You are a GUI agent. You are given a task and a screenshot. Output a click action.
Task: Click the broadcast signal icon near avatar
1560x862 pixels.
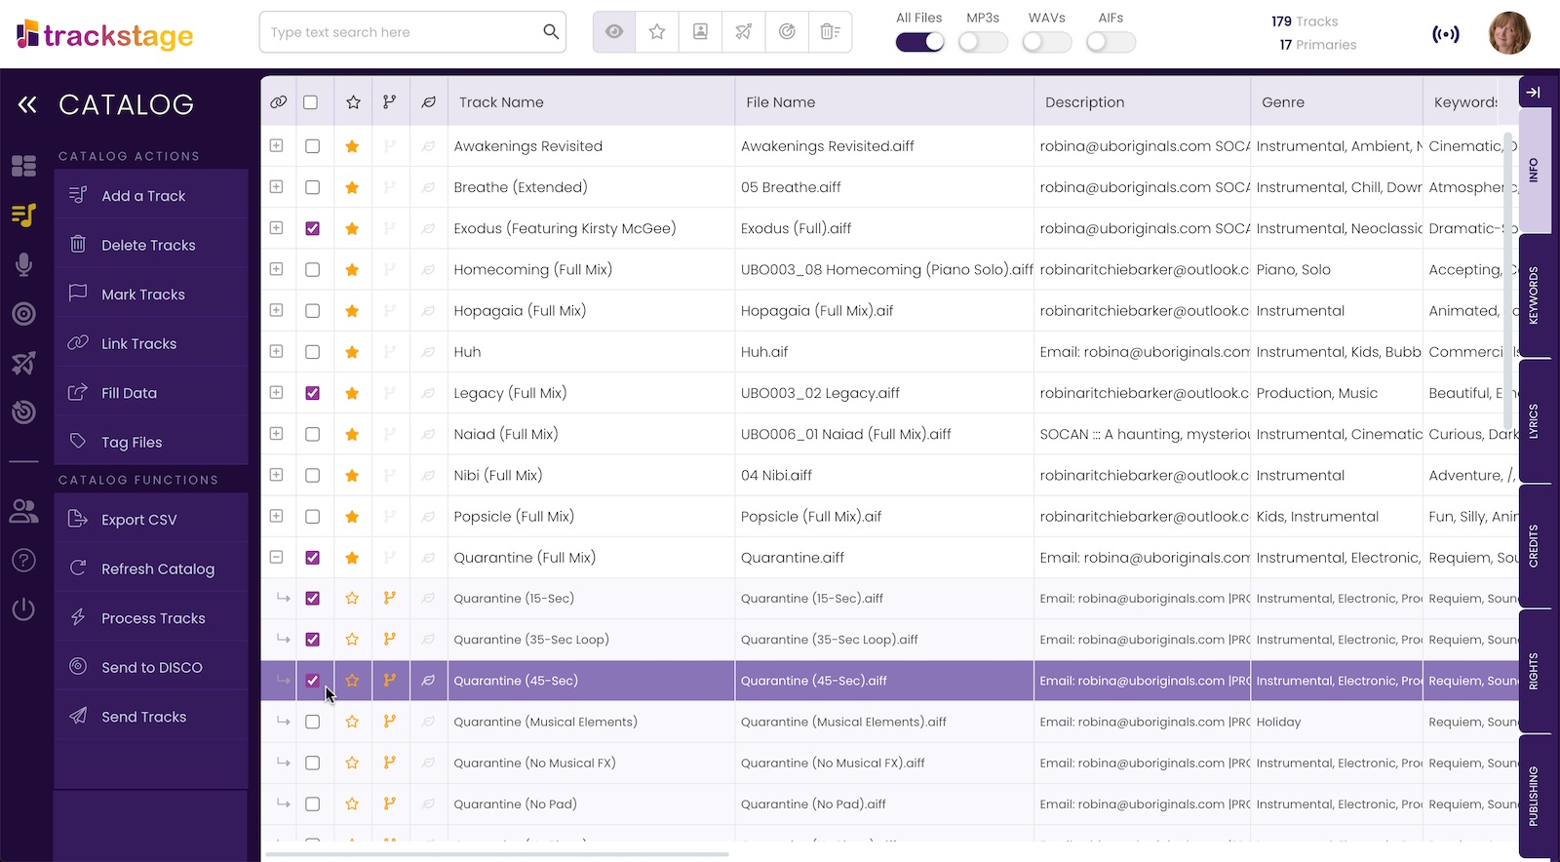1446,34
